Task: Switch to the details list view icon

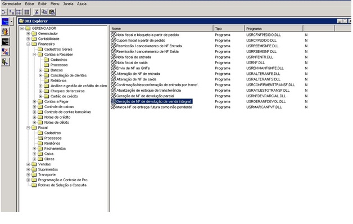Action: click(x=27, y=12)
